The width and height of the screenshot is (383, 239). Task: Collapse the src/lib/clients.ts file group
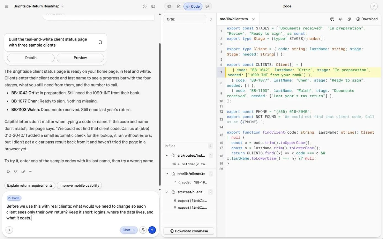(x=167, y=174)
